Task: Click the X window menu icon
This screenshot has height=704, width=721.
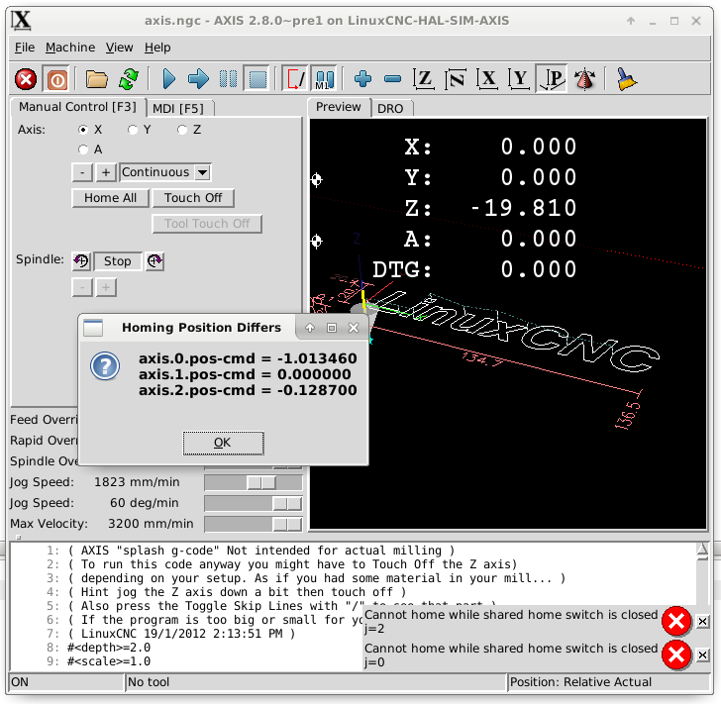Action: [x=21, y=21]
